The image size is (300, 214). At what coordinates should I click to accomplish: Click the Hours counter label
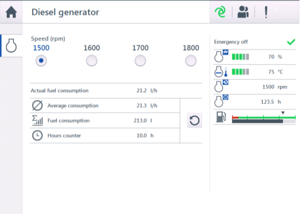click(x=64, y=136)
